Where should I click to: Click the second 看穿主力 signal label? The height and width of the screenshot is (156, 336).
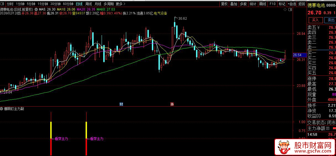[x=97, y=139]
